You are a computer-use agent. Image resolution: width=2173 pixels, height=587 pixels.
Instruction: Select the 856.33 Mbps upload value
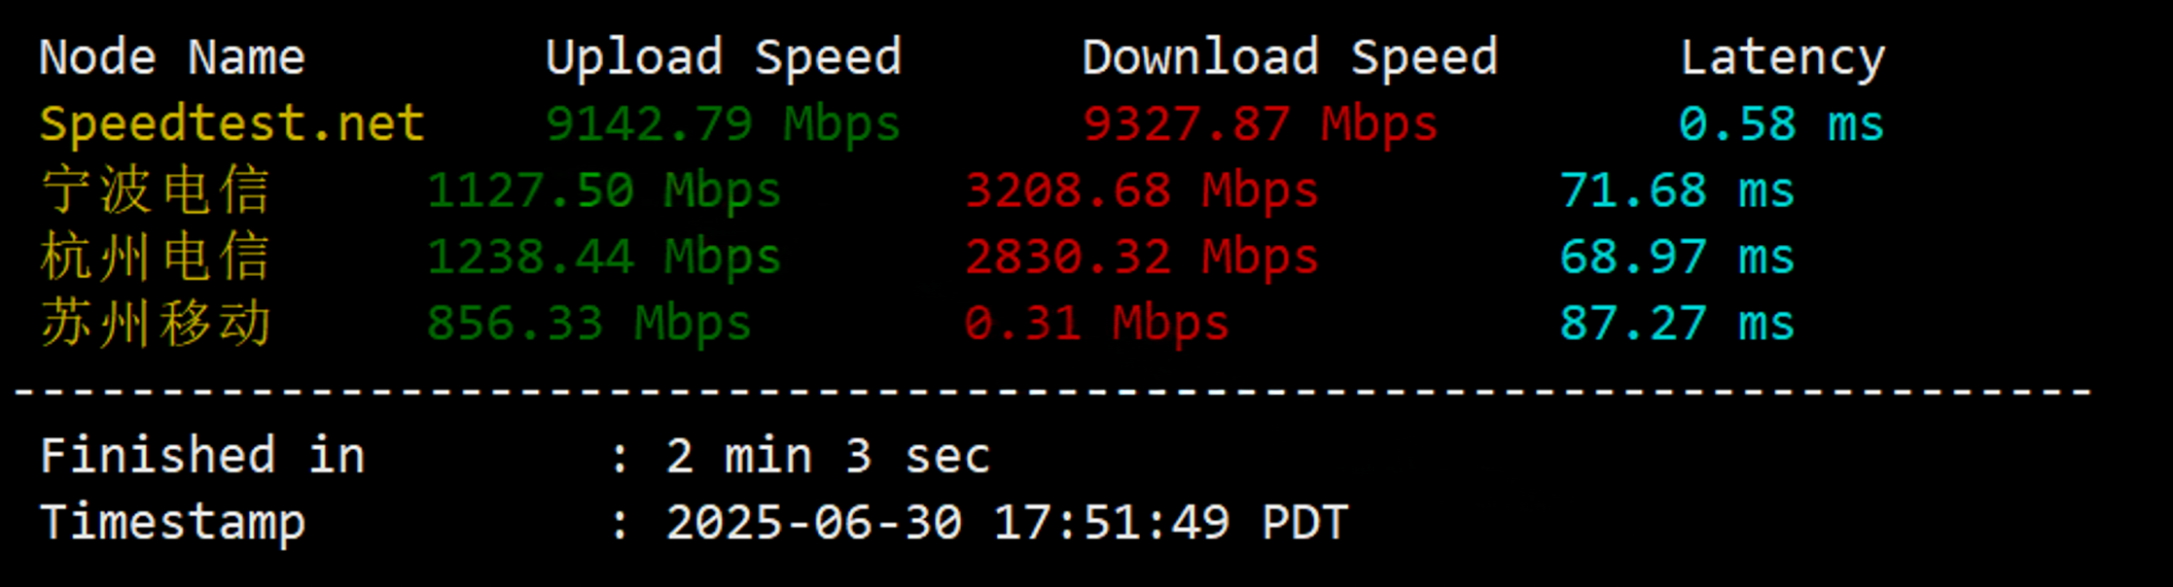tap(589, 324)
